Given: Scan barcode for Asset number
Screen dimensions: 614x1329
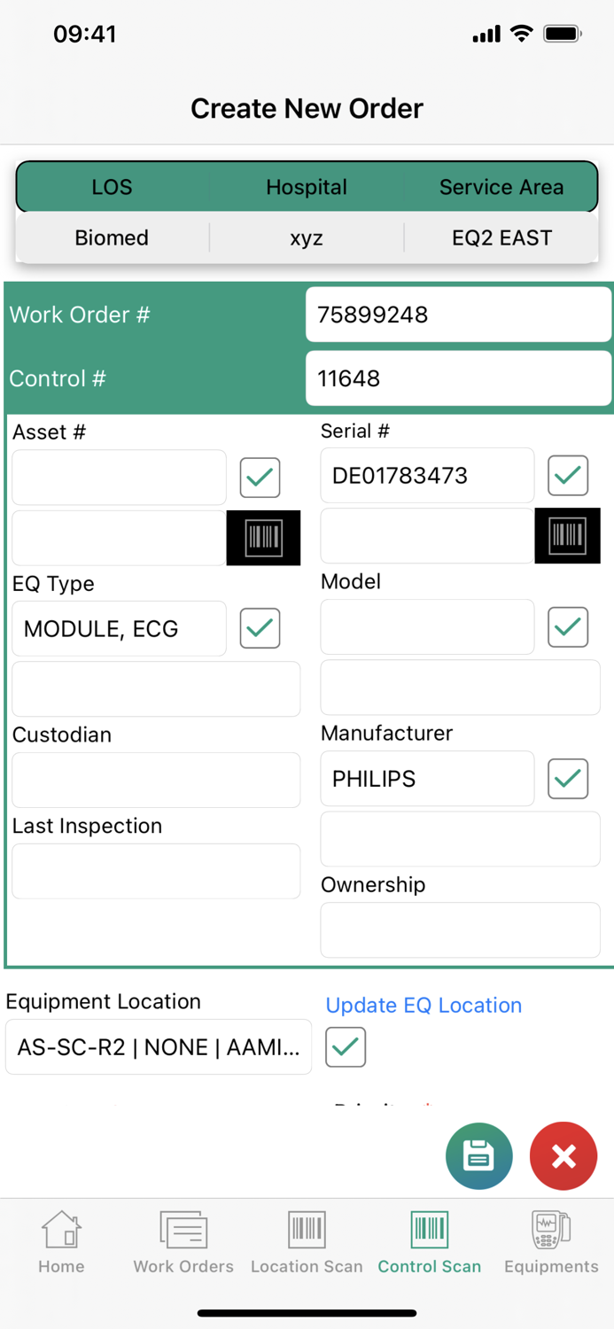Looking at the screenshot, I should (x=263, y=537).
